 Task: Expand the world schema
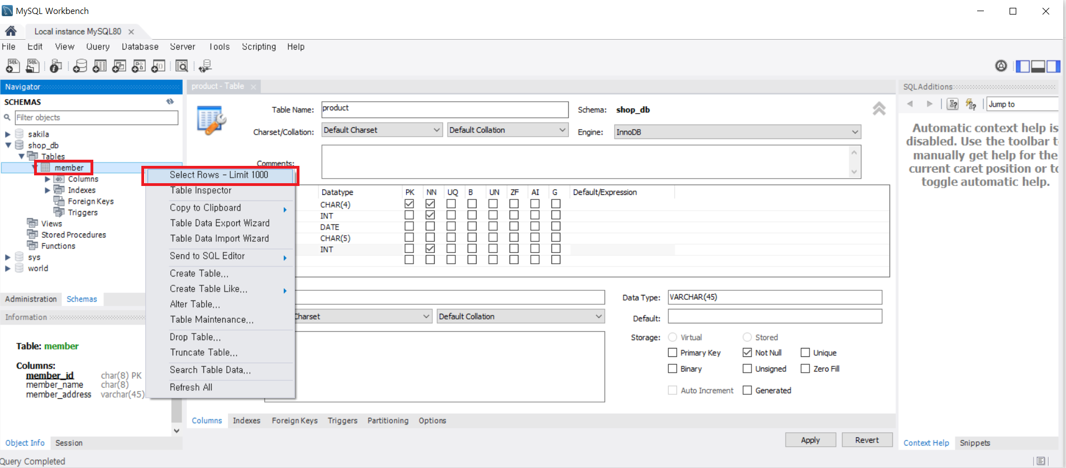pos(8,268)
